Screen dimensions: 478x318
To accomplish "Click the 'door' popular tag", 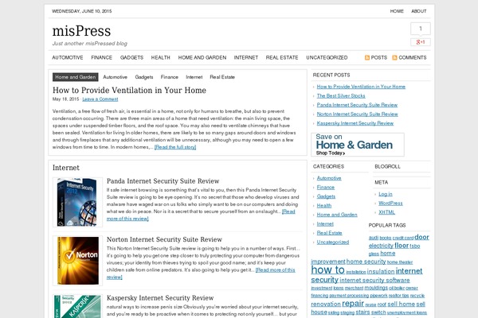I will tap(422, 237).
